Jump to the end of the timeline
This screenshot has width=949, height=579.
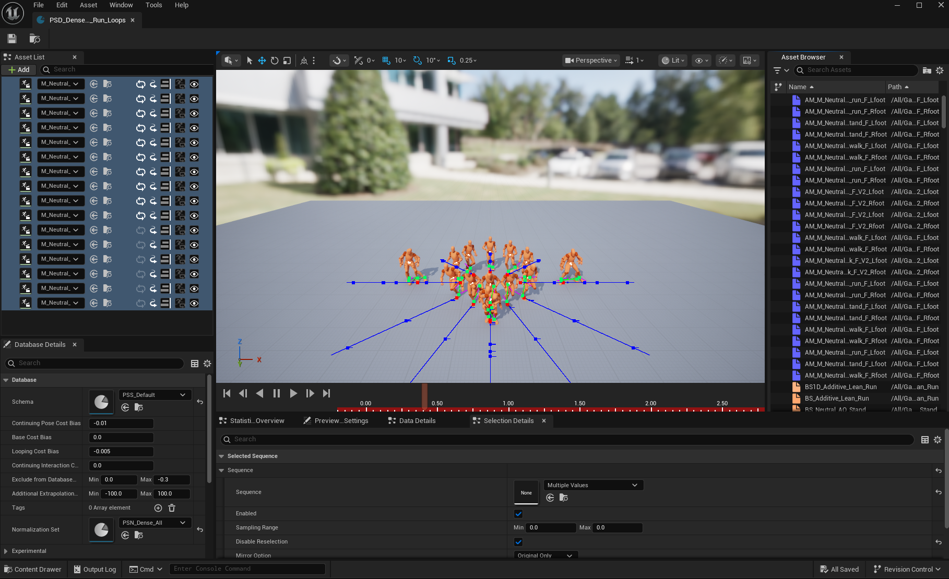pyautogui.click(x=326, y=393)
